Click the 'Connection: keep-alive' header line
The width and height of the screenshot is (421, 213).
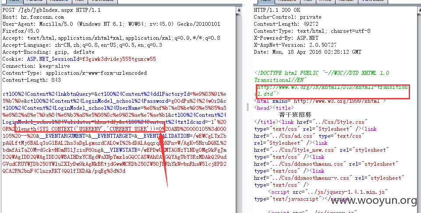[x=36, y=66]
